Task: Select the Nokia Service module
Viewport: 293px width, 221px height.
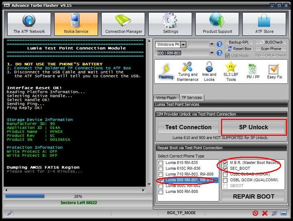Action: [76, 24]
